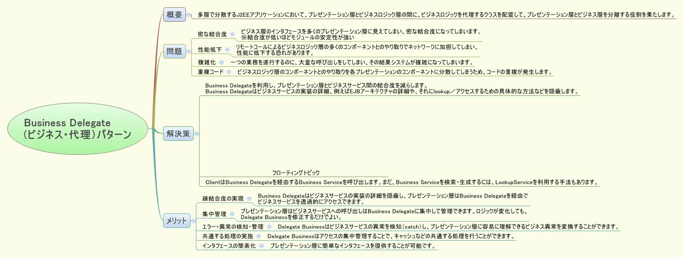Image resolution: width=684 pixels, height=257 pixels.
Task: Collapse the 集中管理 subtopic
Action: click(x=232, y=214)
